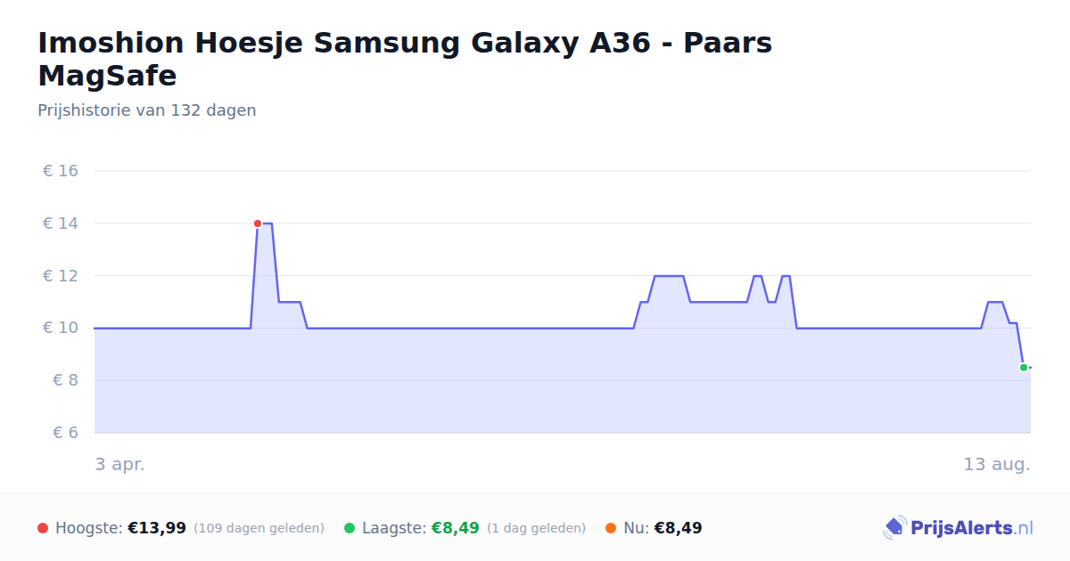
Task: Click the 109 dagen geleden note
Action: pyautogui.click(x=259, y=528)
